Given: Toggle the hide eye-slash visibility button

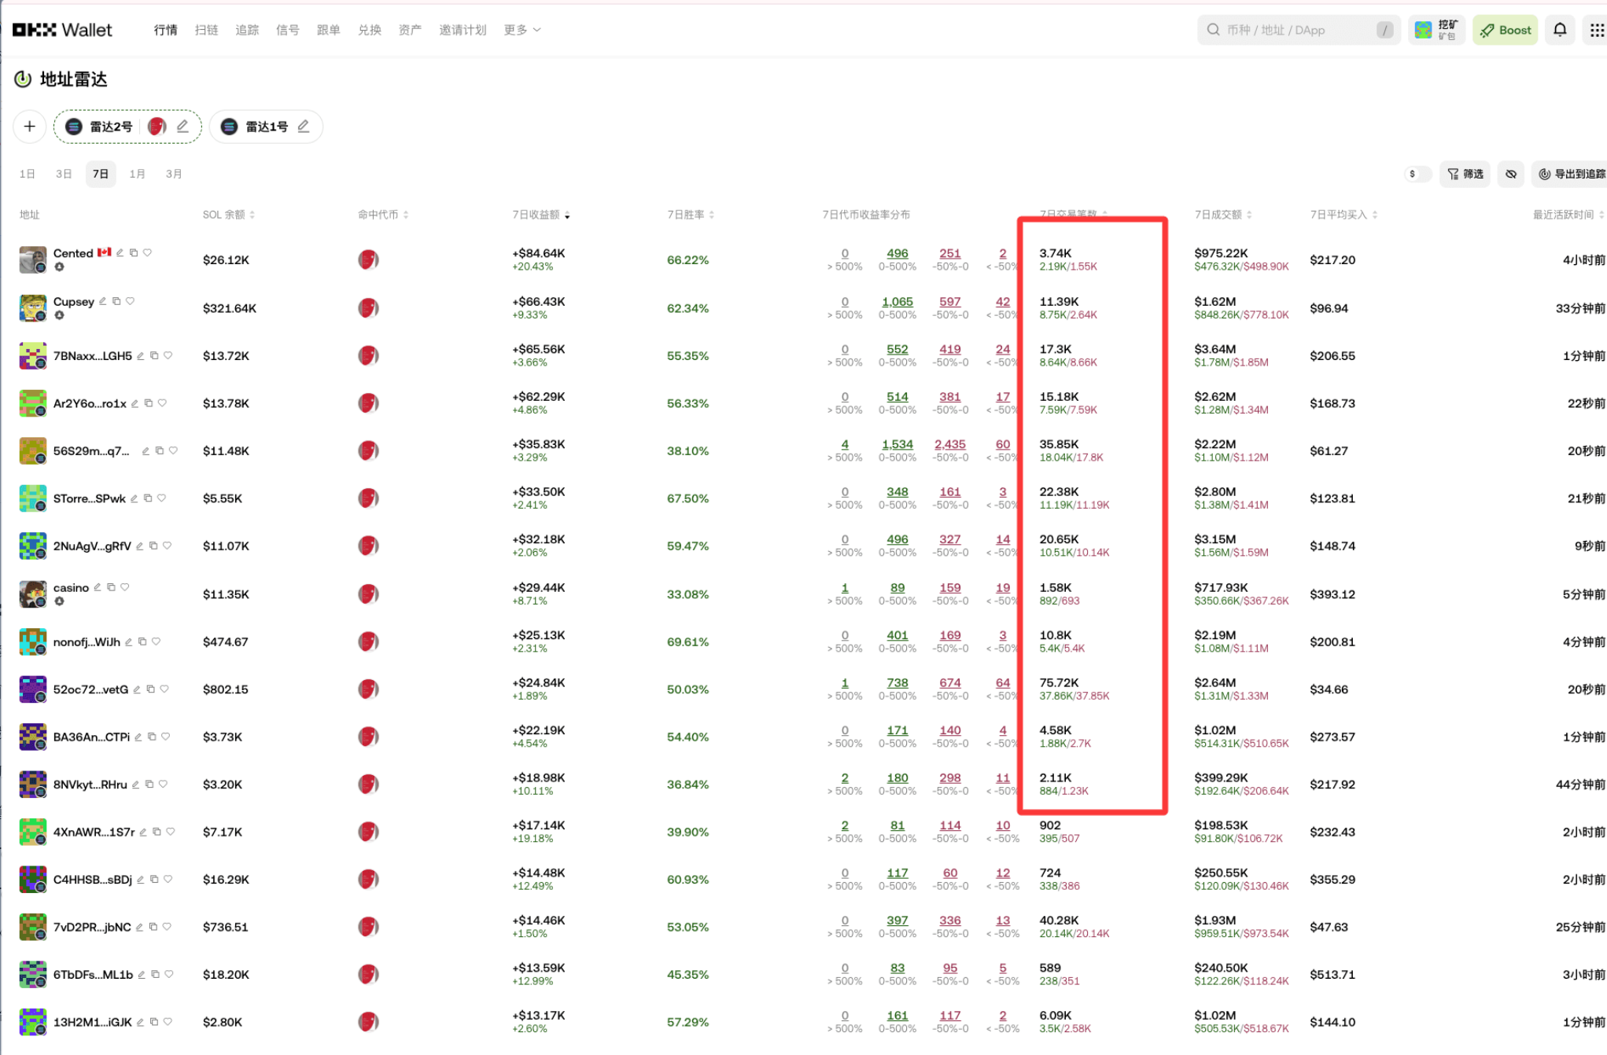Looking at the screenshot, I should [1511, 174].
